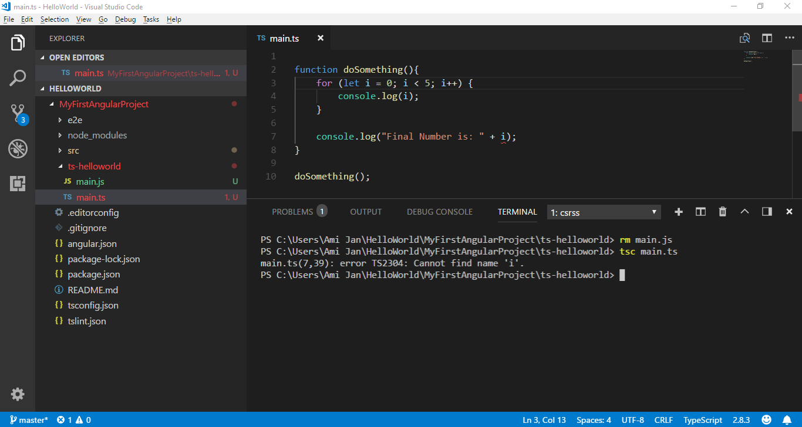The height and width of the screenshot is (427, 802).
Task: Close the main.ts editor tab
Action: (321, 38)
